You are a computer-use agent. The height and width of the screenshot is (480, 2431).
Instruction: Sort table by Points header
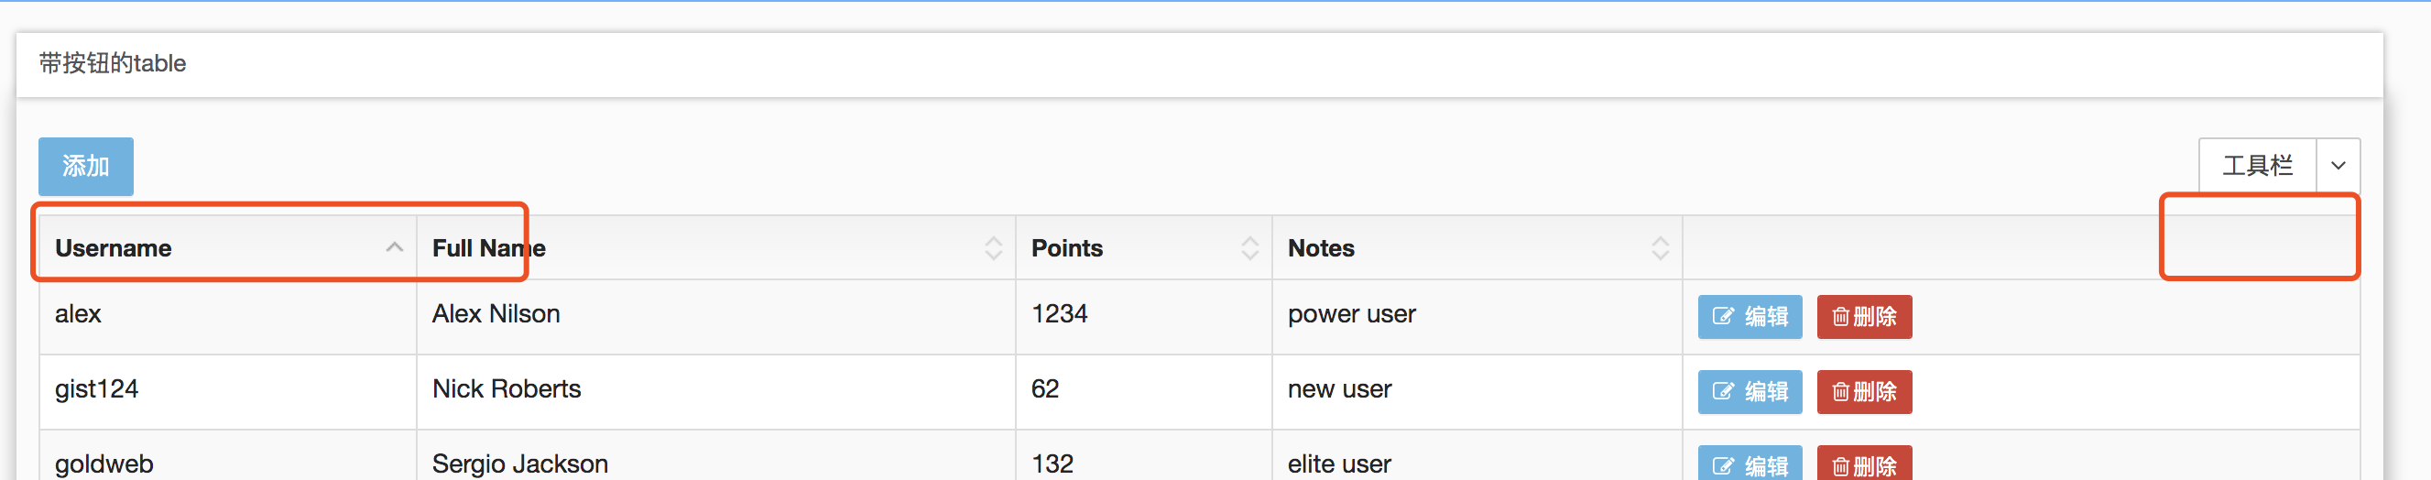pyautogui.click(x=1066, y=248)
